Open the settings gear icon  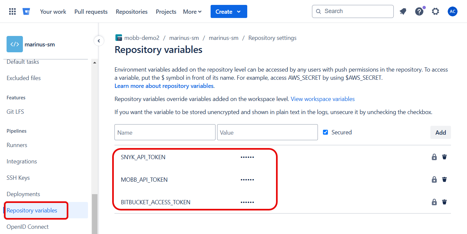[x=435, y=12]
